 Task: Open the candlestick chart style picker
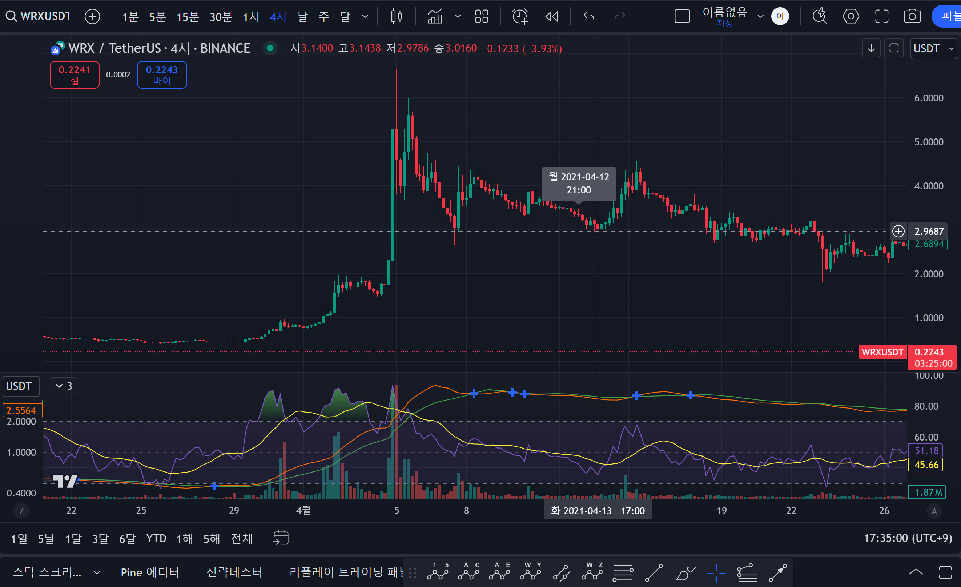396,16
